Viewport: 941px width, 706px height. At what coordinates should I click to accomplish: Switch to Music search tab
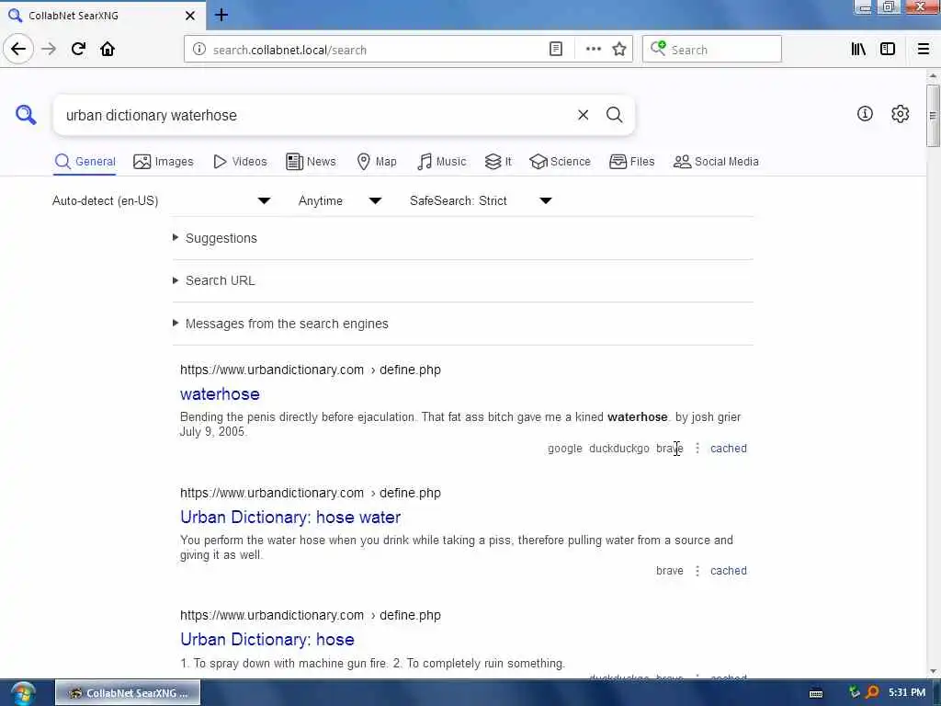coord(442,162)
